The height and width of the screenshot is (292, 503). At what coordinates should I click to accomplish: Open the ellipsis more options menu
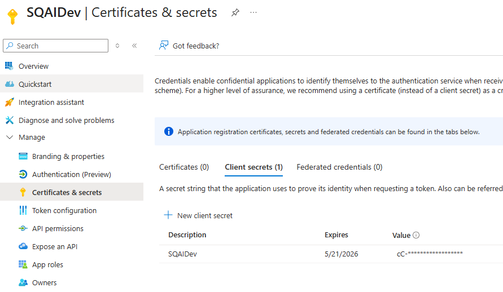(x=253, y=12)
